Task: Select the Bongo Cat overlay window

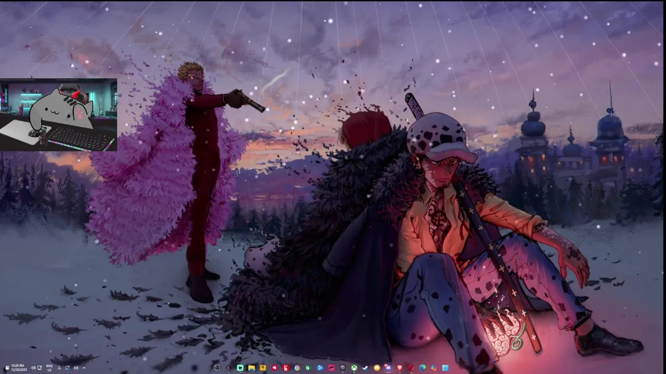Action: click(58, 115)
